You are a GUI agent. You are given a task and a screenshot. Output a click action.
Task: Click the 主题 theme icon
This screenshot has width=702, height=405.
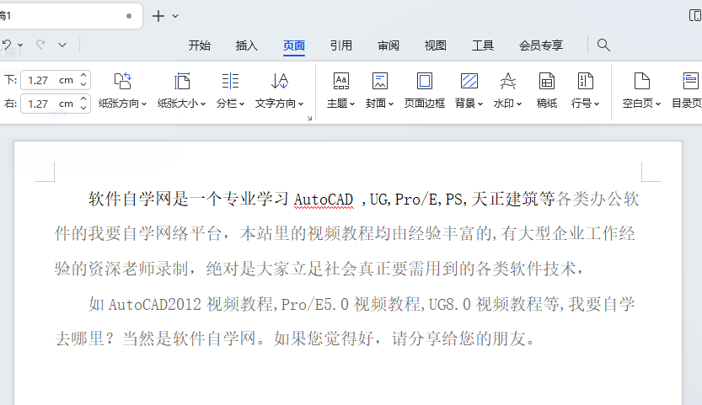[341, 81]
